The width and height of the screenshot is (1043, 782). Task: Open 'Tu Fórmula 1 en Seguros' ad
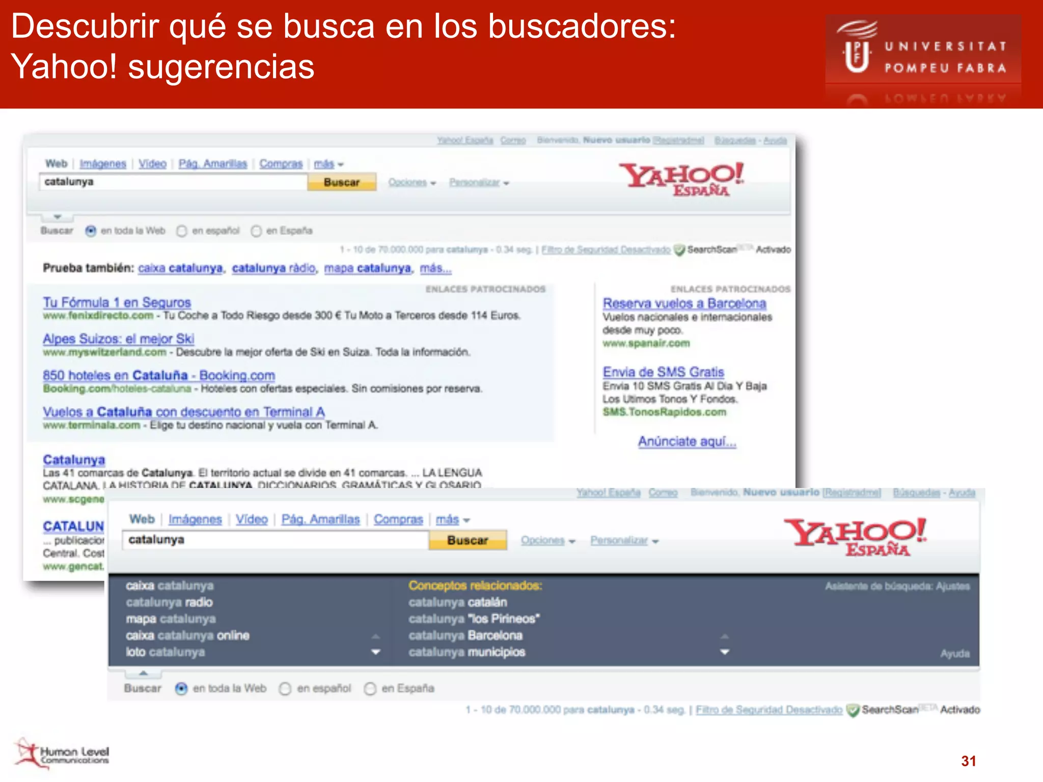(x=117, y=302)
